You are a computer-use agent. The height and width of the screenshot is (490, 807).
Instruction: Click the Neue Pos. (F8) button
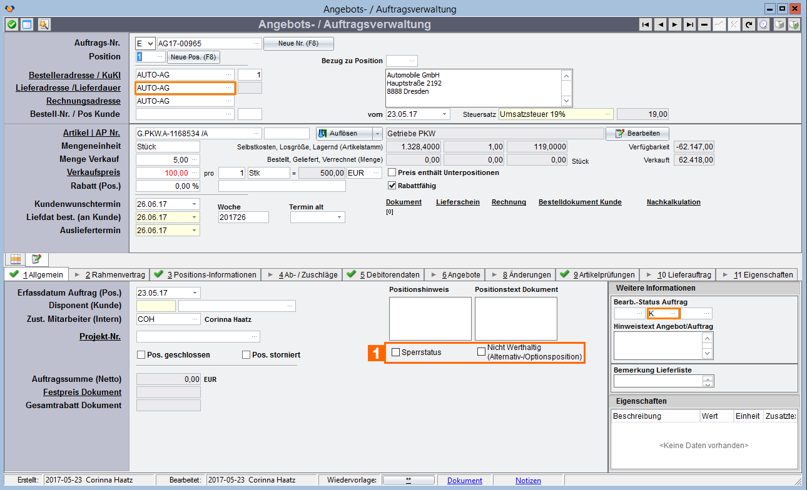tap(193, 57)
